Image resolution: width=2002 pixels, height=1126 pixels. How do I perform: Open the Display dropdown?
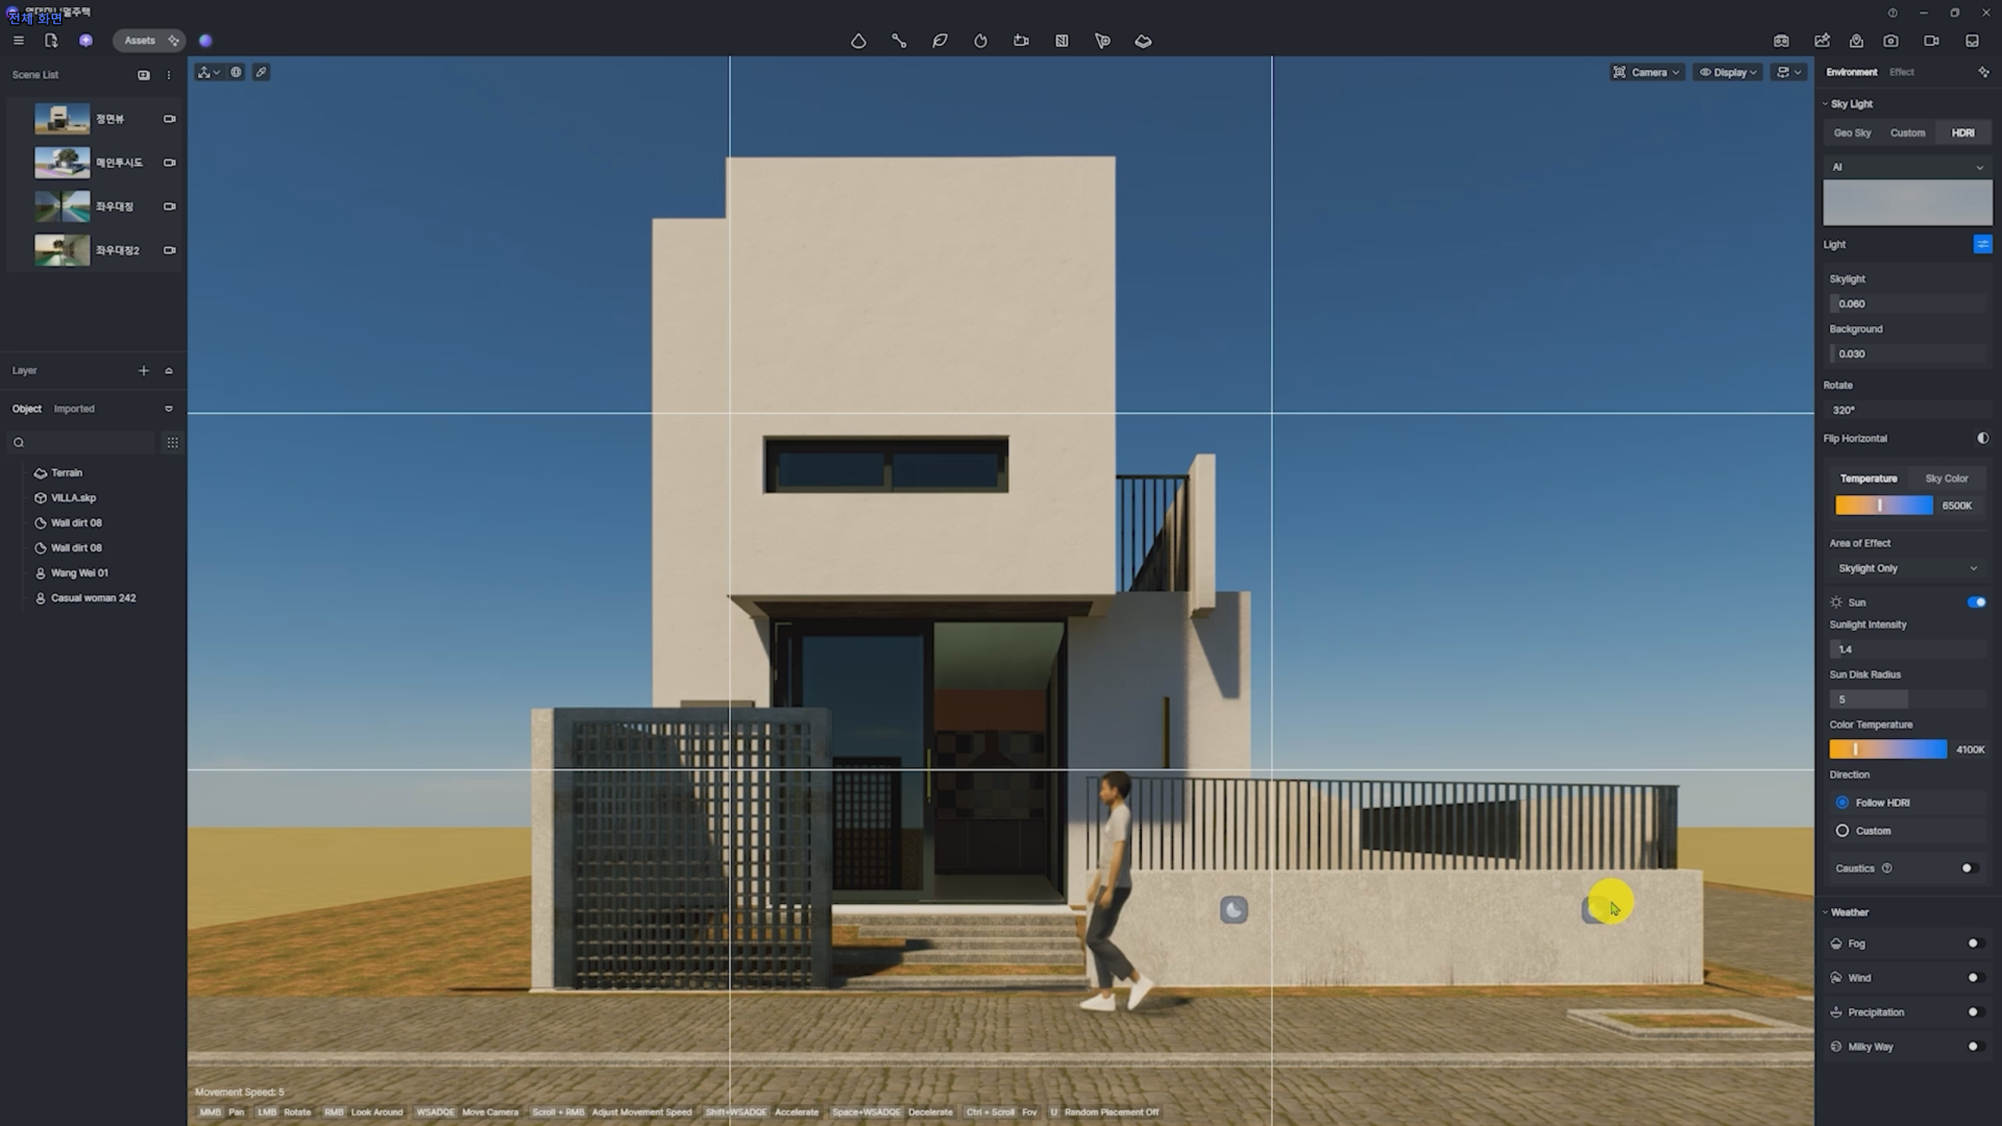pos(1728,73)
